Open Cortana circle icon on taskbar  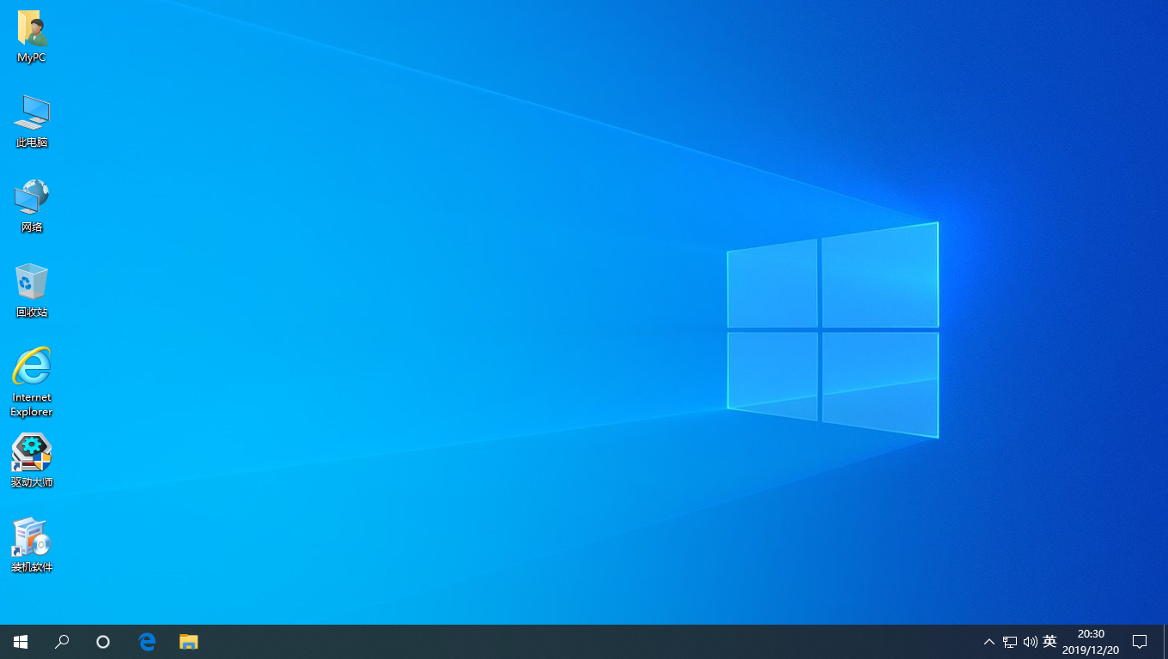pyautogui.click(x=103, y=642)
